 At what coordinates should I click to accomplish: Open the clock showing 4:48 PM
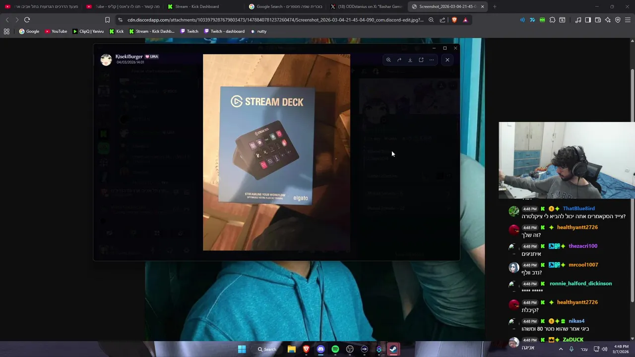click(621, 349)
